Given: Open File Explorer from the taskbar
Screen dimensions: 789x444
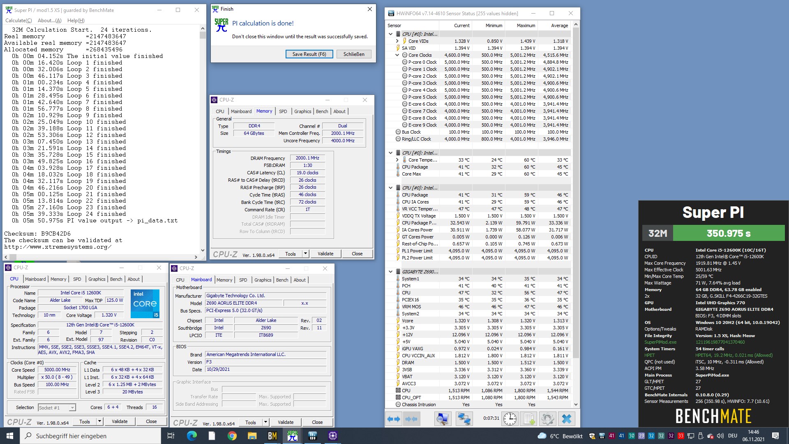Looking at the screenshot, I should click(x=252, y=436).
